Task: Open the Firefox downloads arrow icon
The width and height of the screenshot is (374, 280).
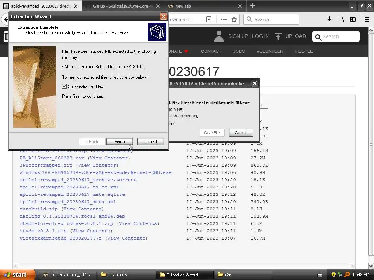Action: point(329,20)
